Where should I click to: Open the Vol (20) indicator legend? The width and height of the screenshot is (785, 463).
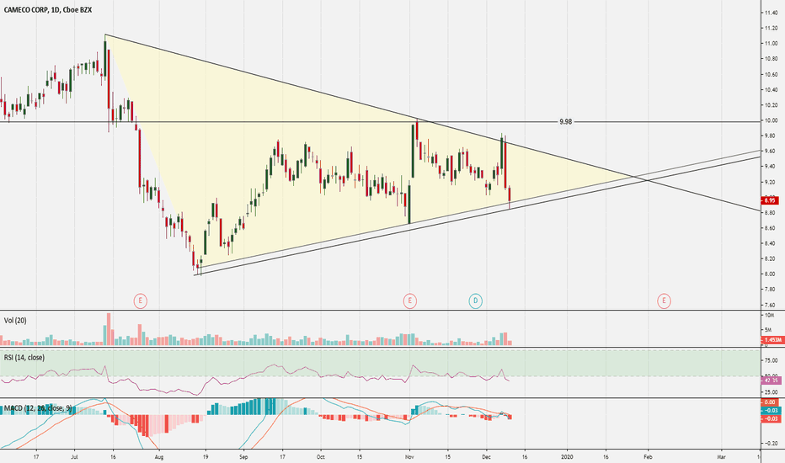[15, 321]
